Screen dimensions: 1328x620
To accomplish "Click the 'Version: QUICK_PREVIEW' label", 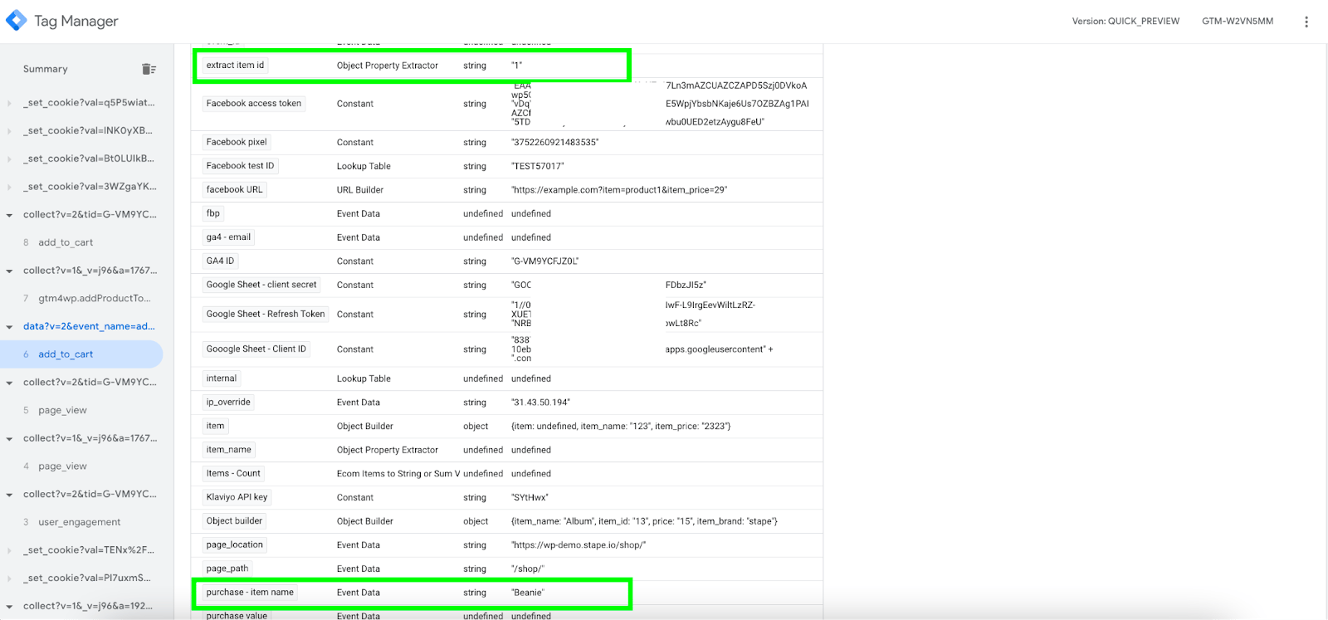I will [1125, 22].
